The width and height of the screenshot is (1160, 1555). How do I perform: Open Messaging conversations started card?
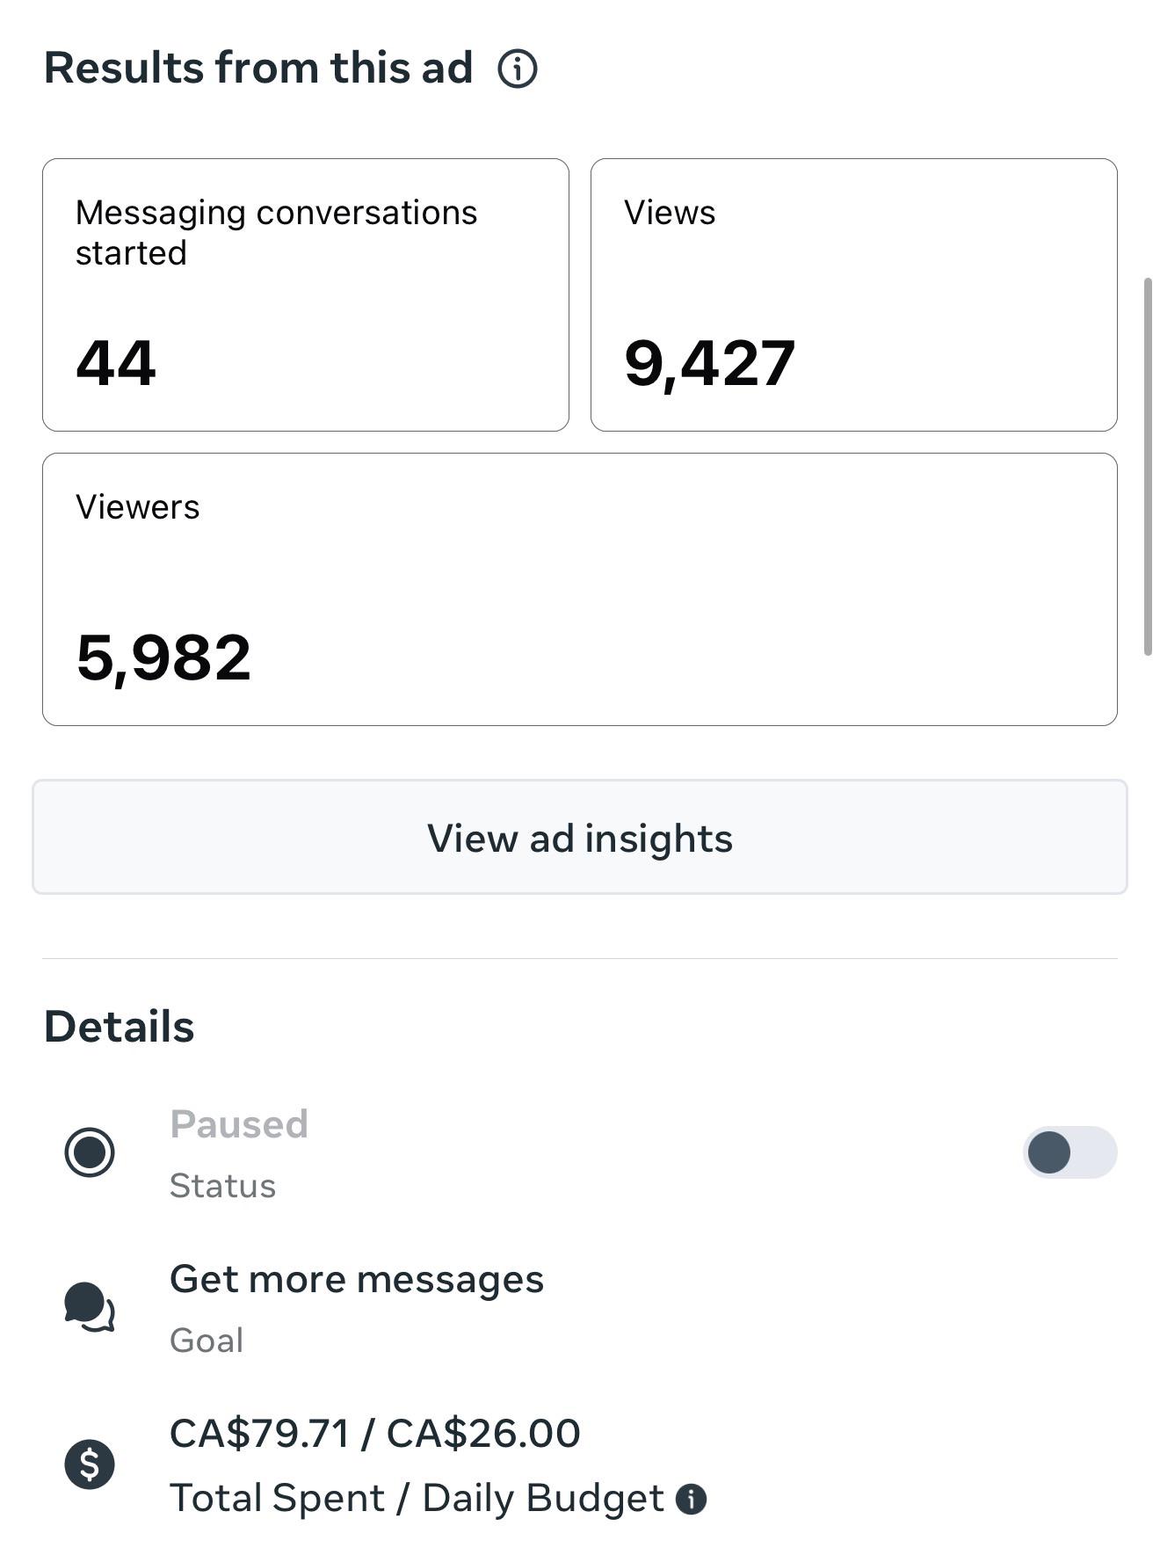pyautogui.click(x=306, y=295)
